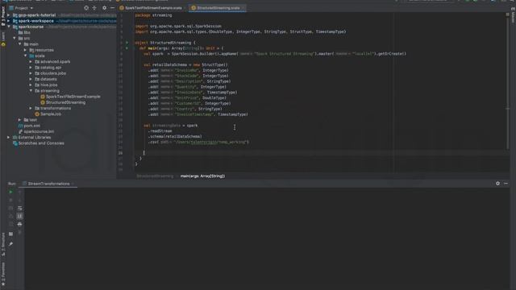Expand the cloudera.jobs package
Screen dimensions: 516x290
pos(31,73)
